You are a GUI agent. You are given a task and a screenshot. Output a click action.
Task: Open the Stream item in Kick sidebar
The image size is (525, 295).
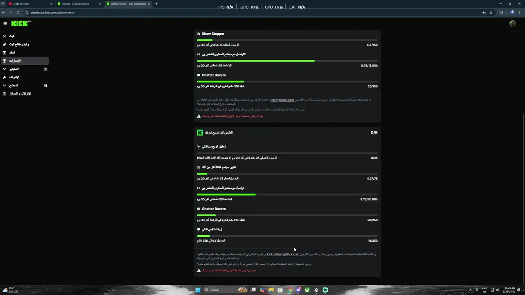pos(25,36)
